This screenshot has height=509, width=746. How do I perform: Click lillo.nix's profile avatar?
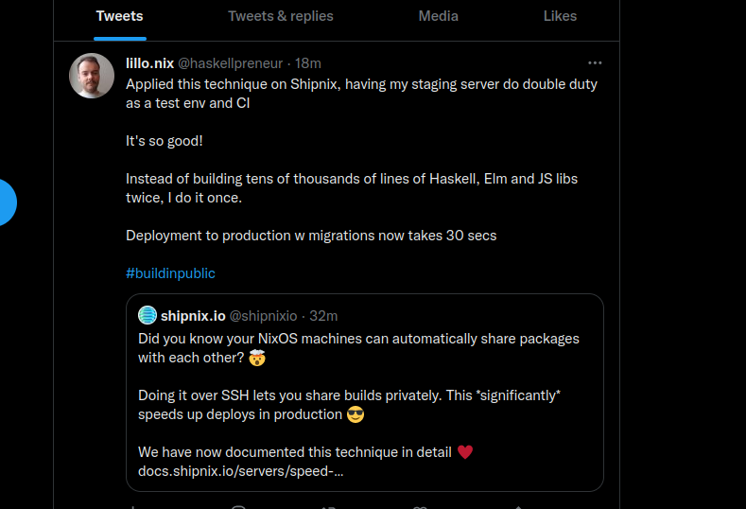92,76
